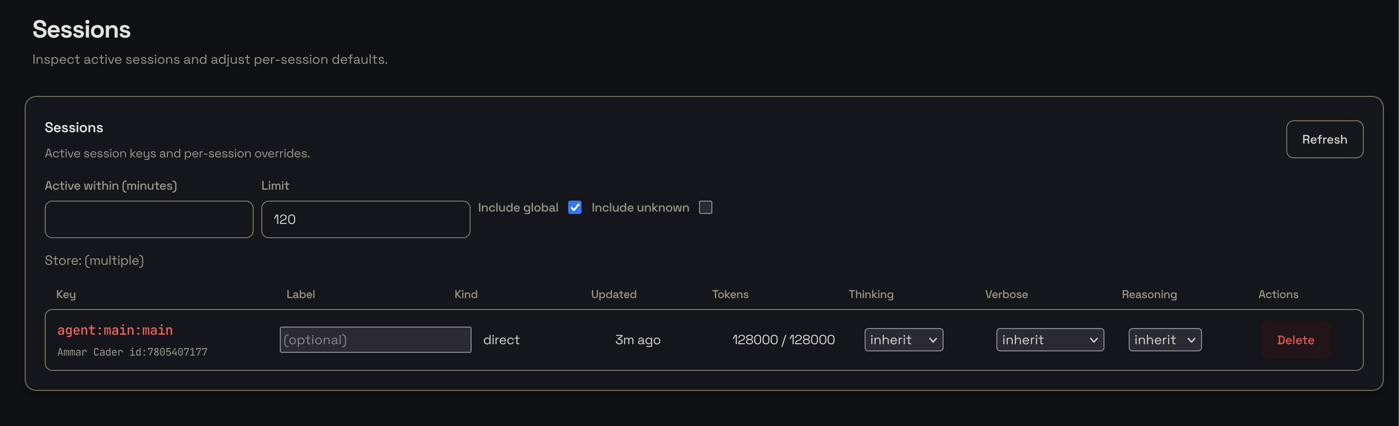Expand the Verbose inherit dropdown

[1049, 340]
